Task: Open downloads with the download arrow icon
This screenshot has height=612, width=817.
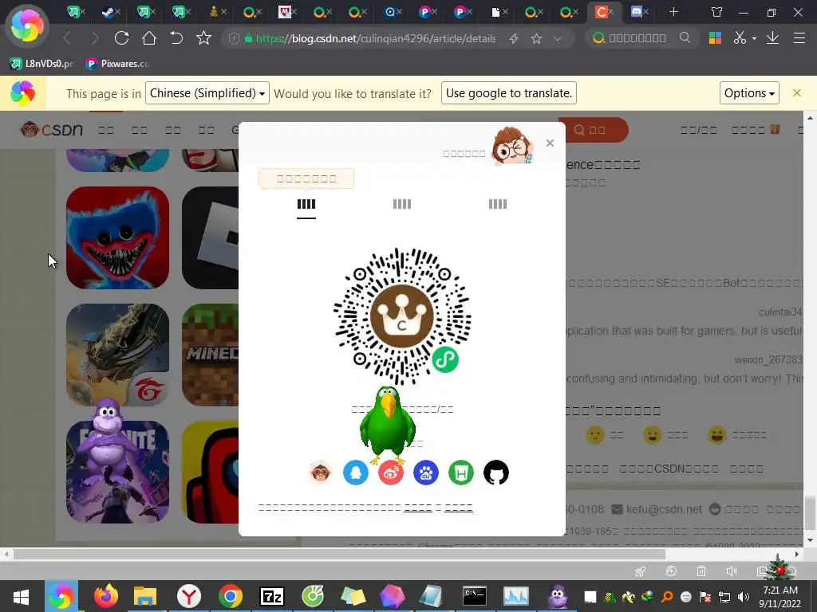Action: [x=772, y=38]
